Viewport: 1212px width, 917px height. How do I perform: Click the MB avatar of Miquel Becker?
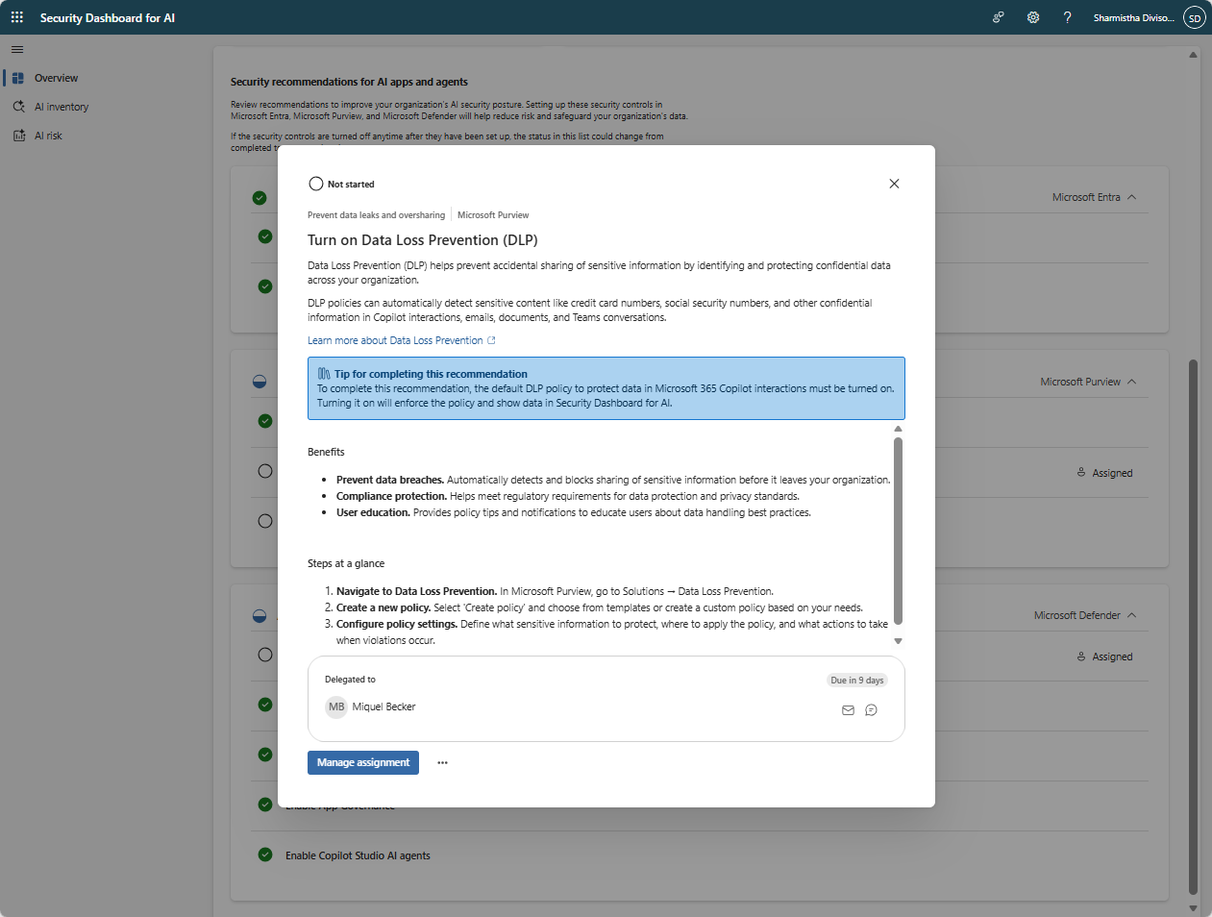(x=336, y=706)
